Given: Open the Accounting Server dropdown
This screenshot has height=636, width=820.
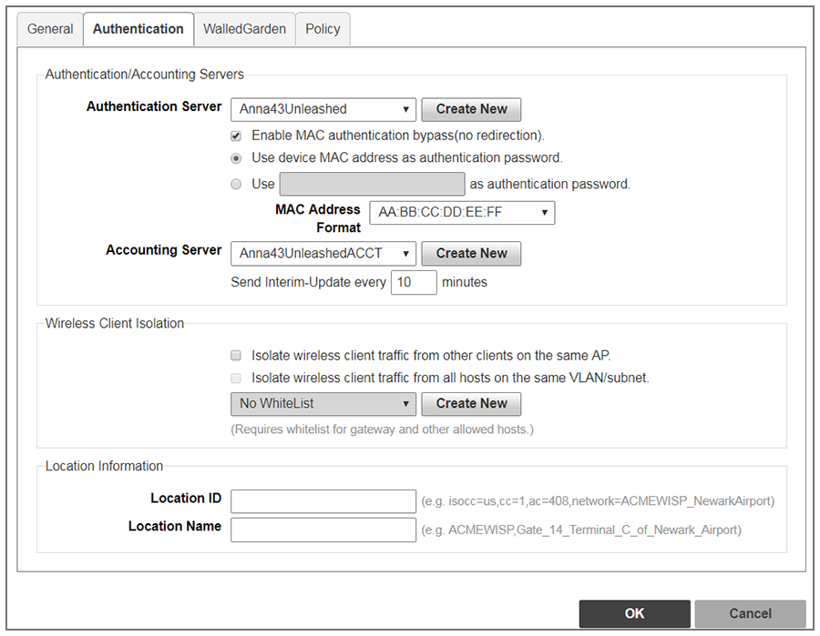Looking at the screenshot, I should click(x=323, y=253).
